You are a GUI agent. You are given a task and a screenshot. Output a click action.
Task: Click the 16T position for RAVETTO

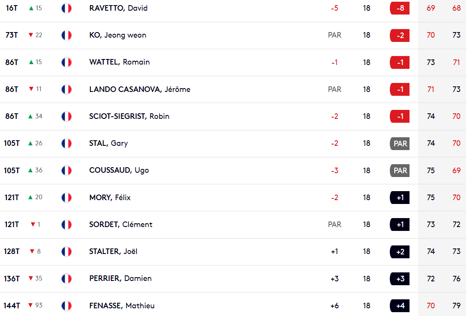(12, 8)
